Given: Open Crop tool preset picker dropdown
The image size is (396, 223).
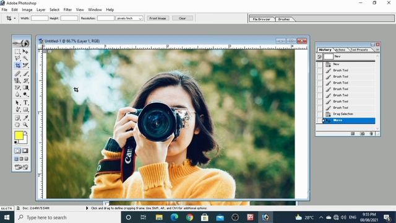Looking at the screenshot, I should tap(15, 18).
